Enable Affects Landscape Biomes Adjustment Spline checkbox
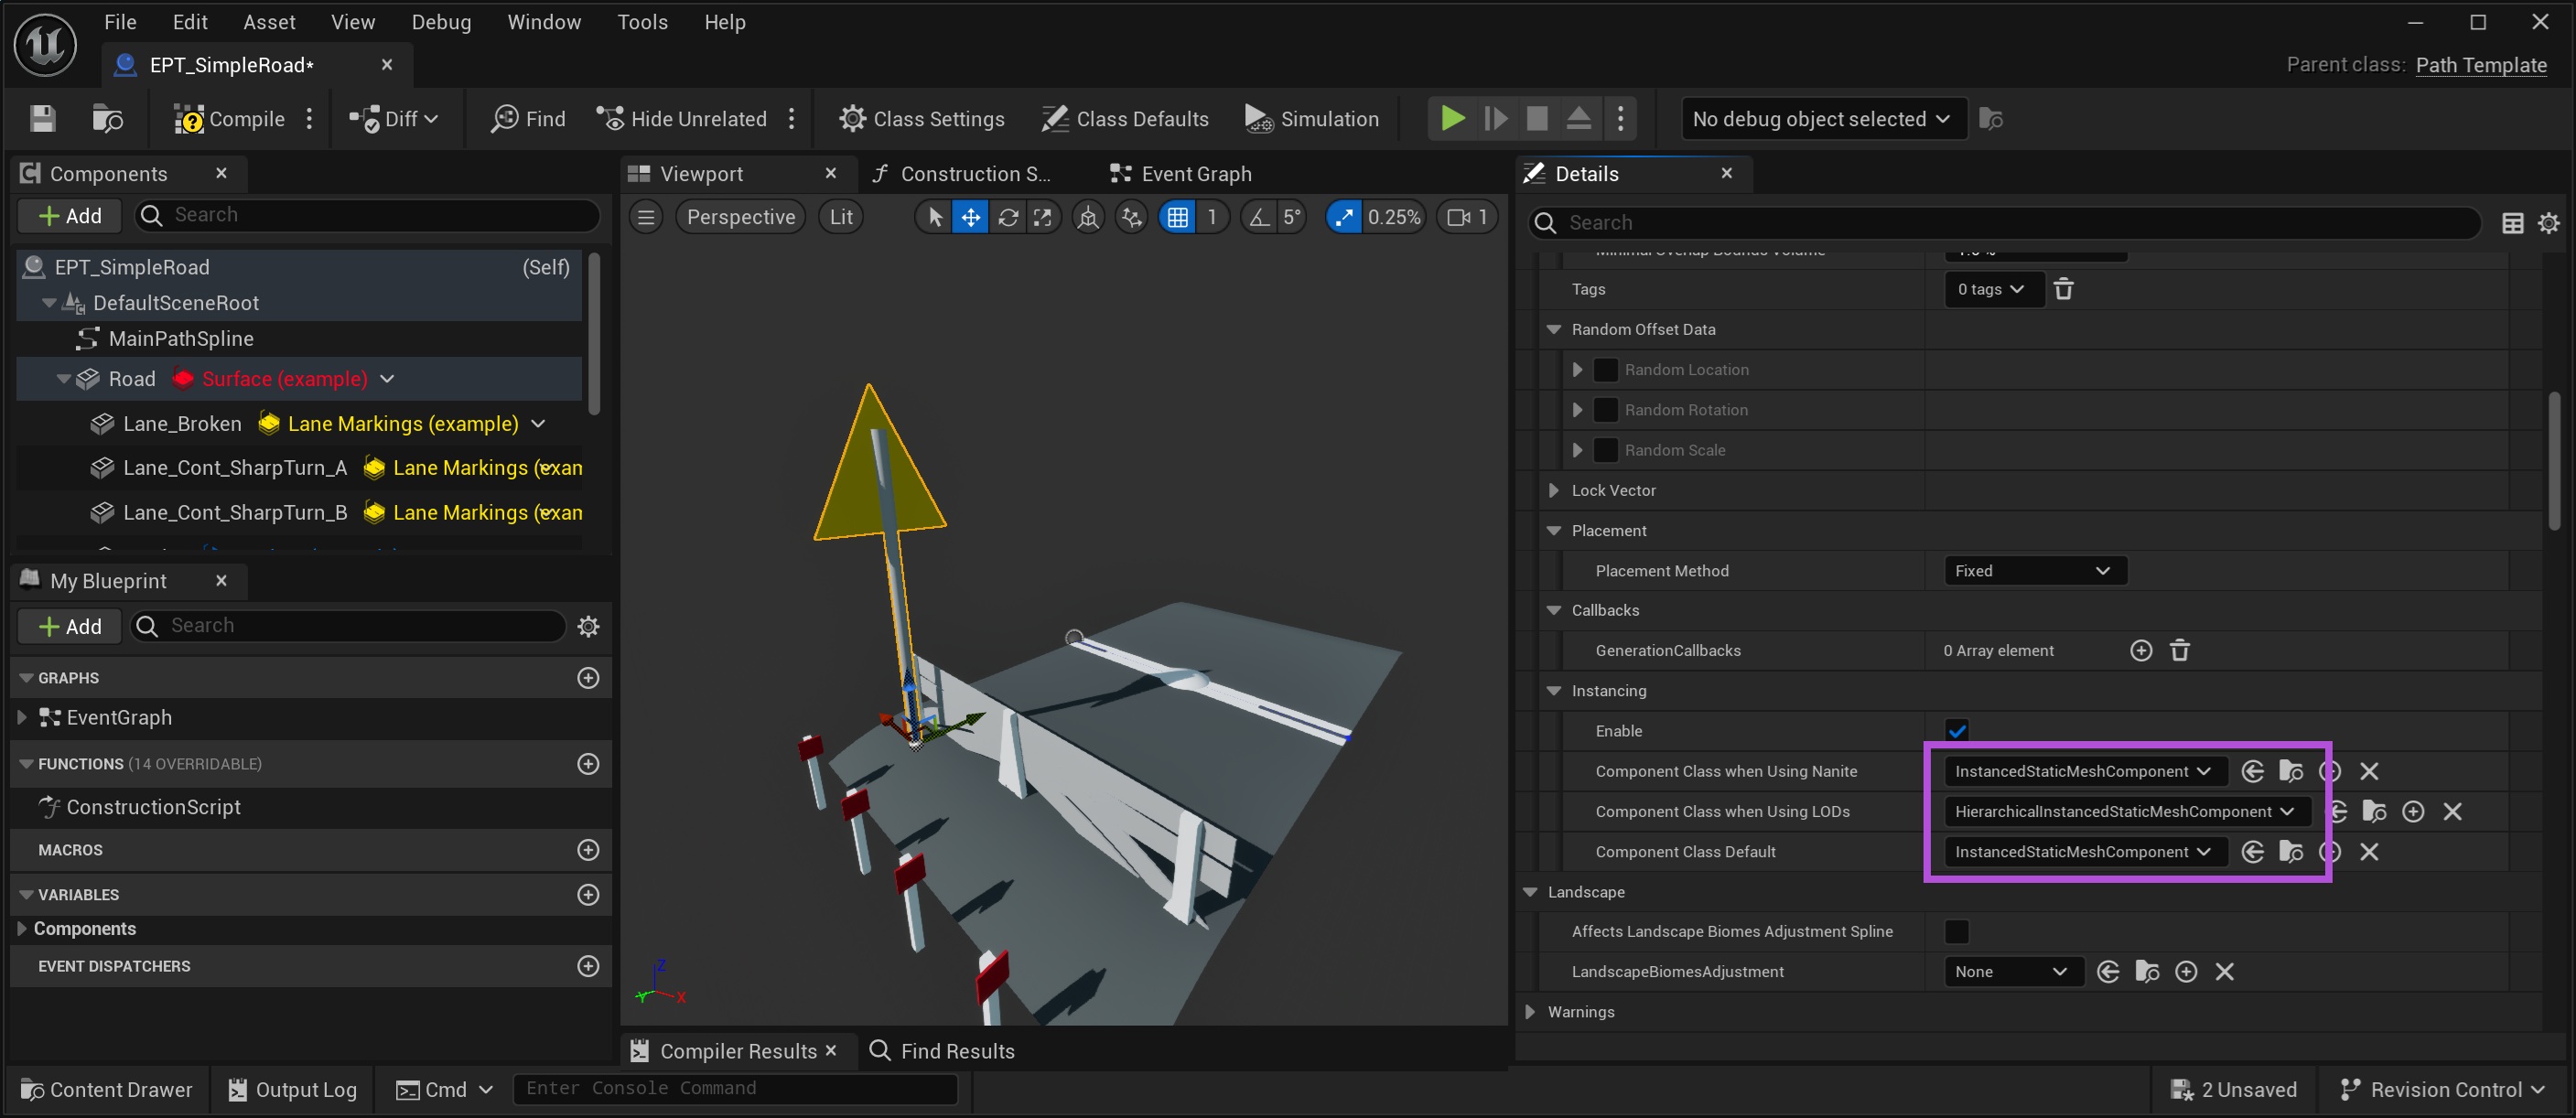This screenshot has width=2576, height=1118. click(1956, 932)
